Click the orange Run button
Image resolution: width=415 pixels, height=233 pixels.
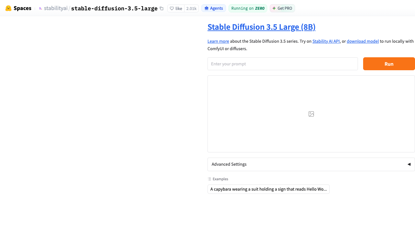(x=389, y=64)
